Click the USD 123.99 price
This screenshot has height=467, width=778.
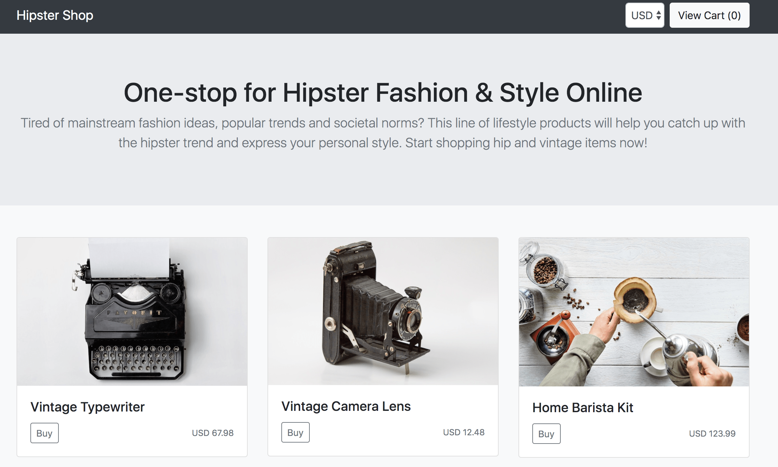point(712,434)
